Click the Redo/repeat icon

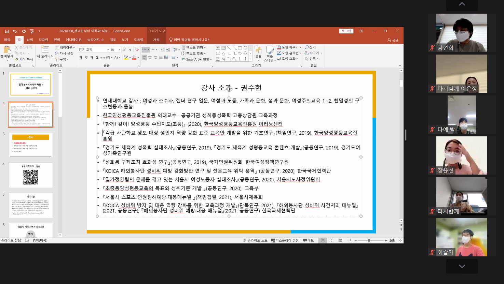click(24, 31)
